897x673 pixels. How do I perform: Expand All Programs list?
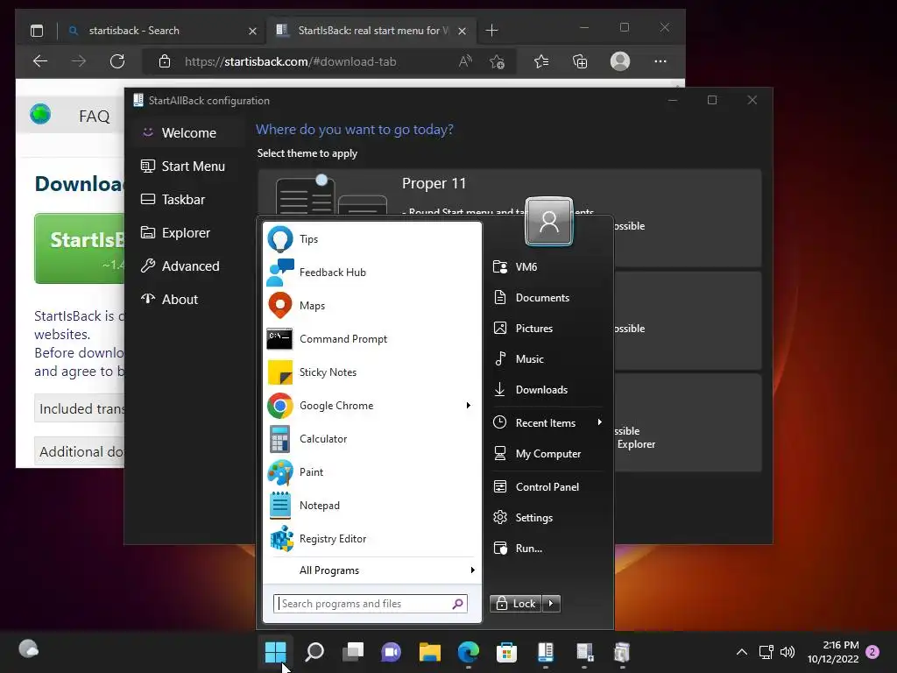pyautogui.click(x=371, y=570)
